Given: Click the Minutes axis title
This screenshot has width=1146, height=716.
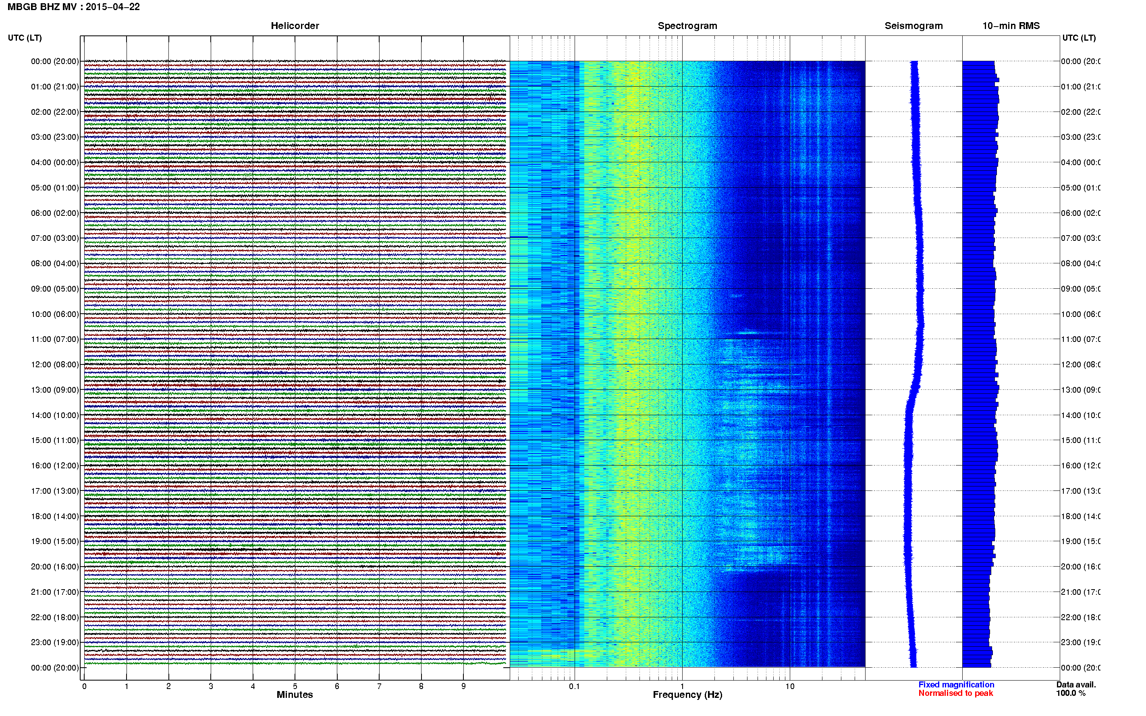Looking at the screenshot, I should (x=295, y=695).
